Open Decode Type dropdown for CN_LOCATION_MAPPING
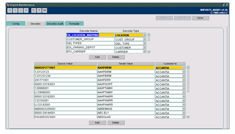Image resolution: width=235 pixels, height=134 pixels. [145, 35]
